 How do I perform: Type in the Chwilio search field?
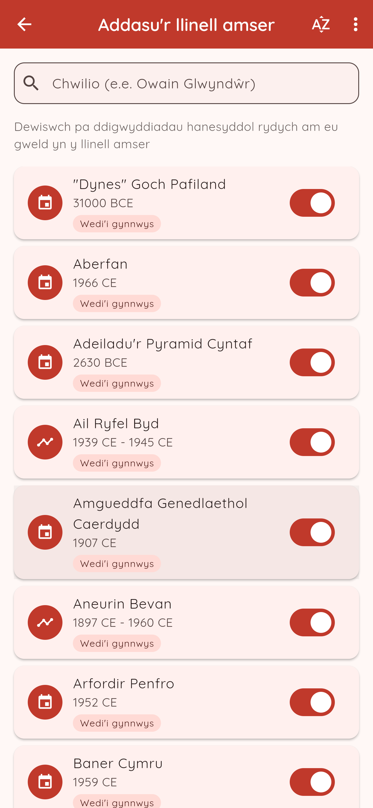(x=201, y=84)
